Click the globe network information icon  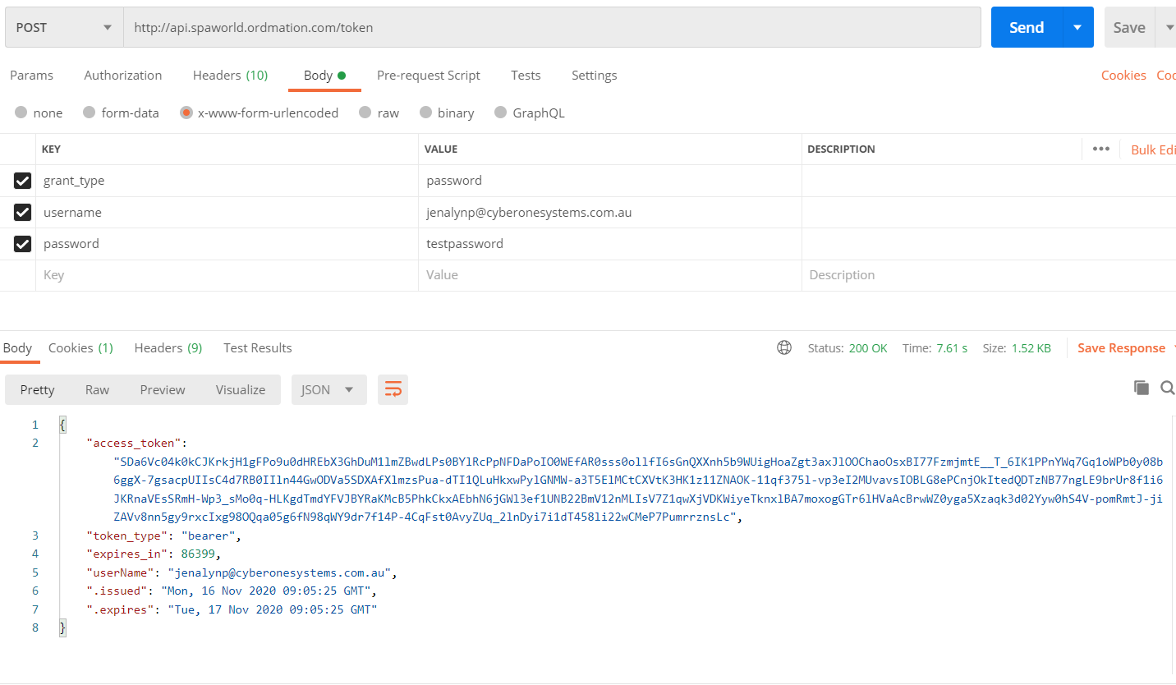(x=784, y=348)
